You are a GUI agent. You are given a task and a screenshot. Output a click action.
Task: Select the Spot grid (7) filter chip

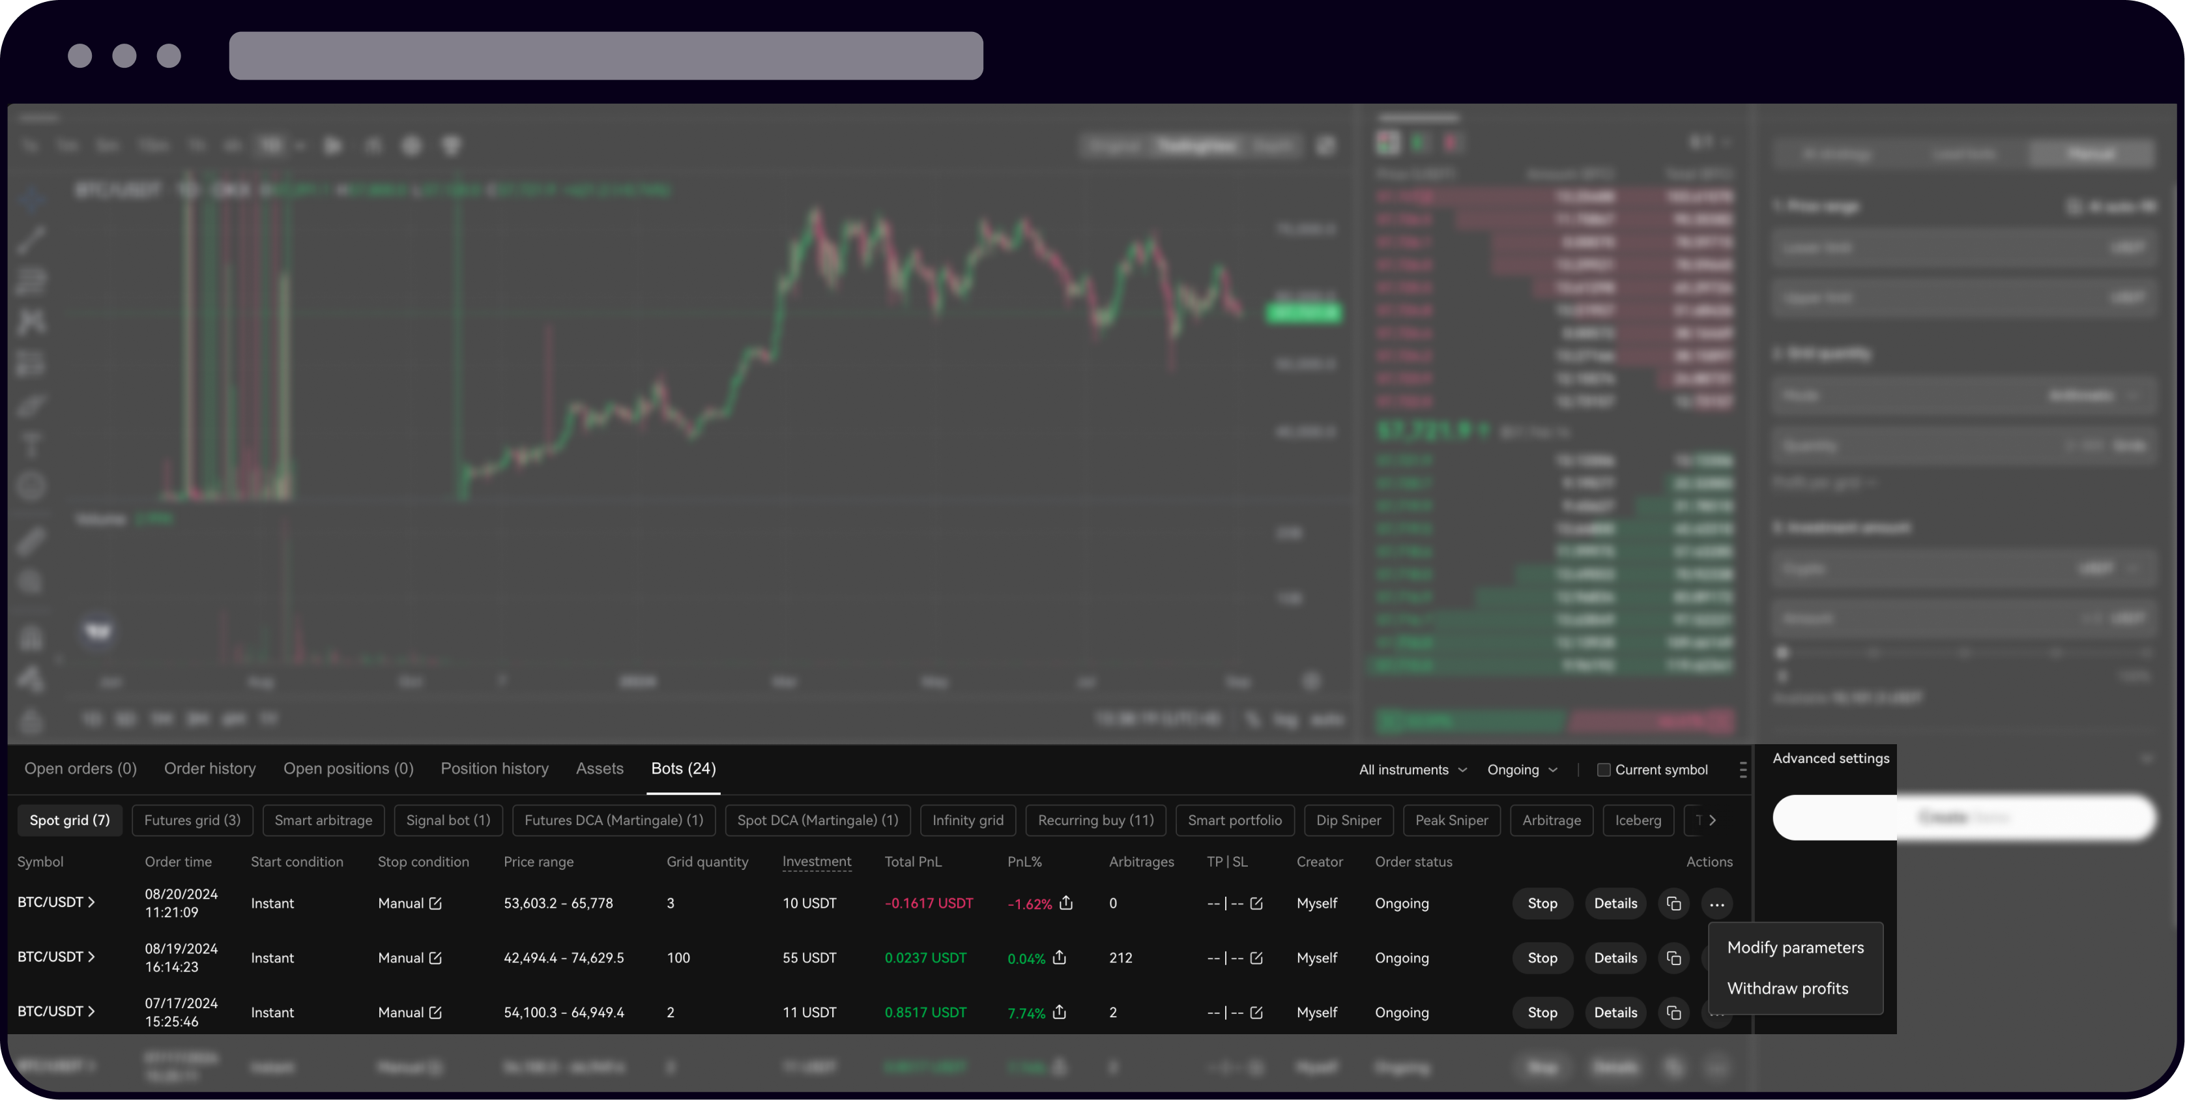point(70,820)
